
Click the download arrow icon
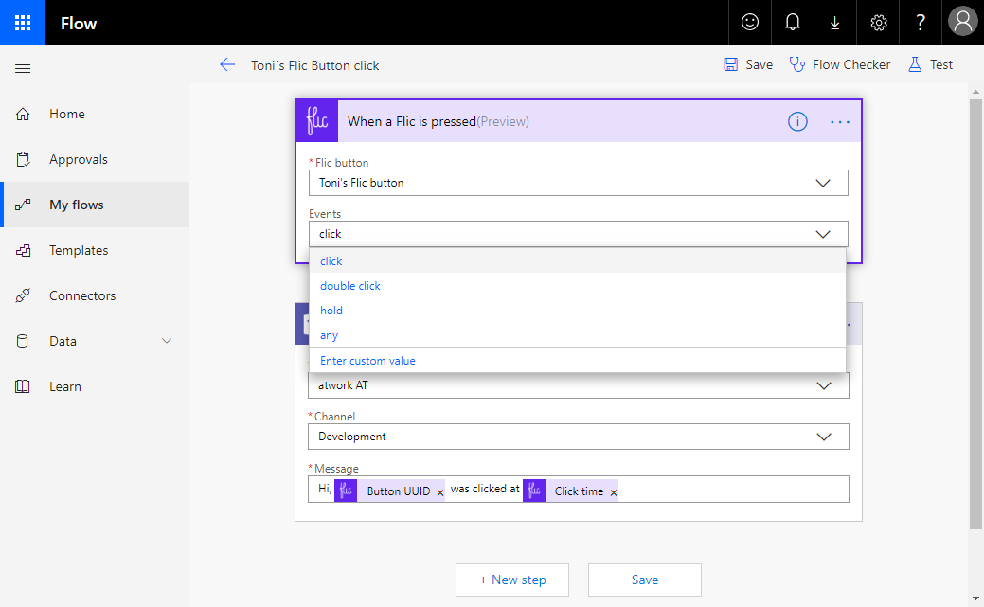pos(834,23)
